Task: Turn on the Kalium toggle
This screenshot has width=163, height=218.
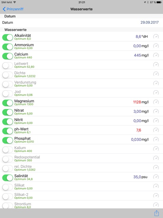Action: point(7,150)
